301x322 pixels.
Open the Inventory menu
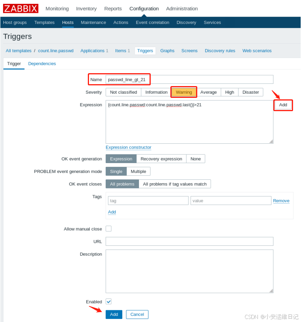[86, 9]
